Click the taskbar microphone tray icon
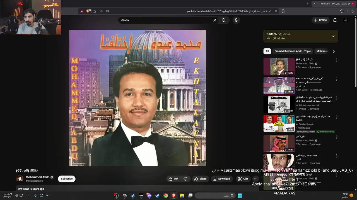The image size is (357, 200). (x=35, y=196)
